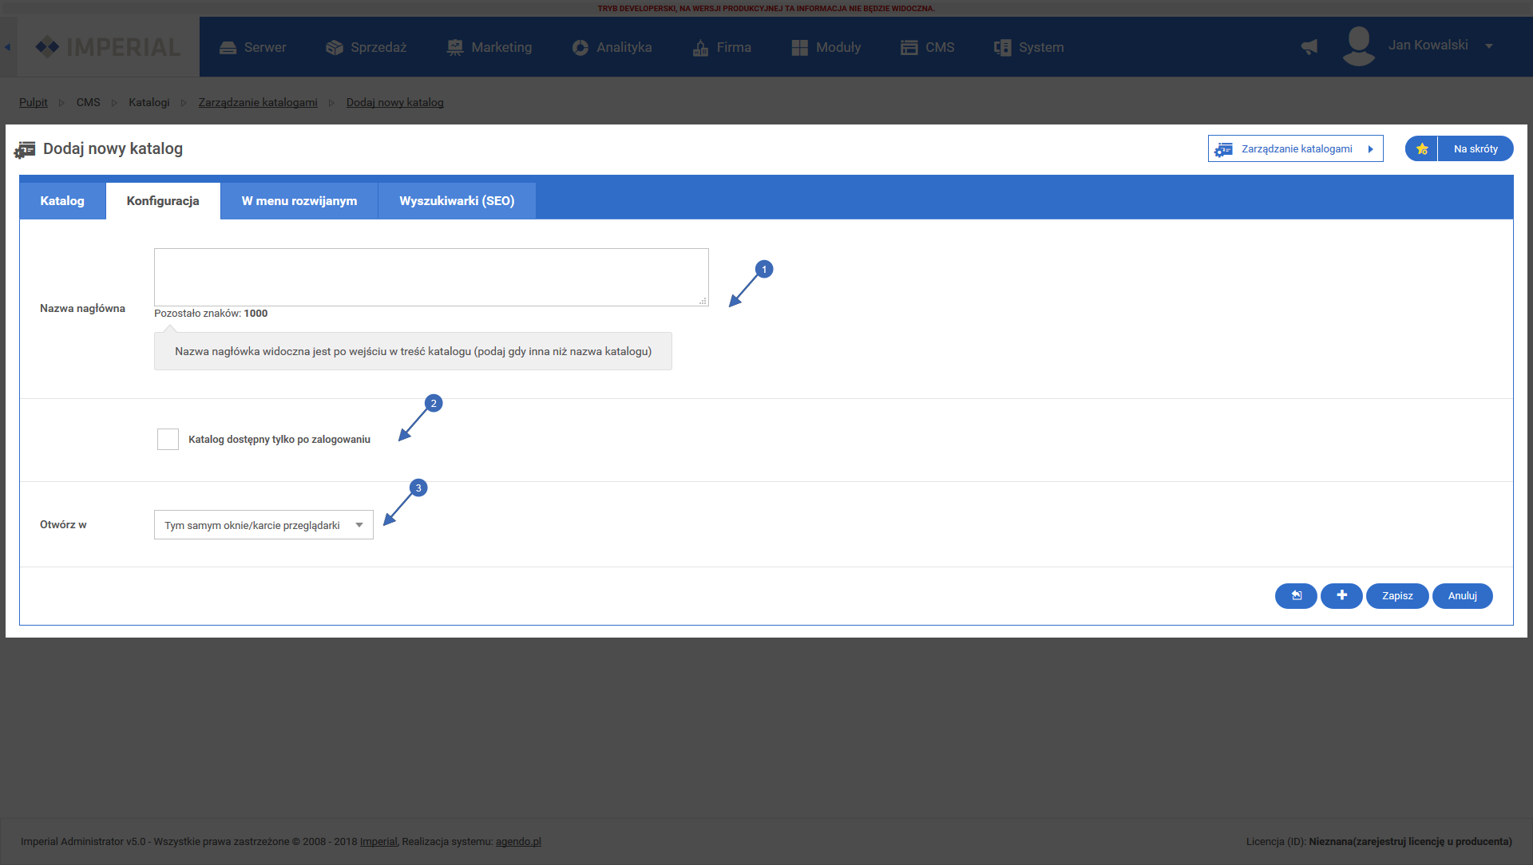Click the star favorites icon
The height and width of the screenshot is (865, 1533).
pyautogui.click(x=1421, y=149)
